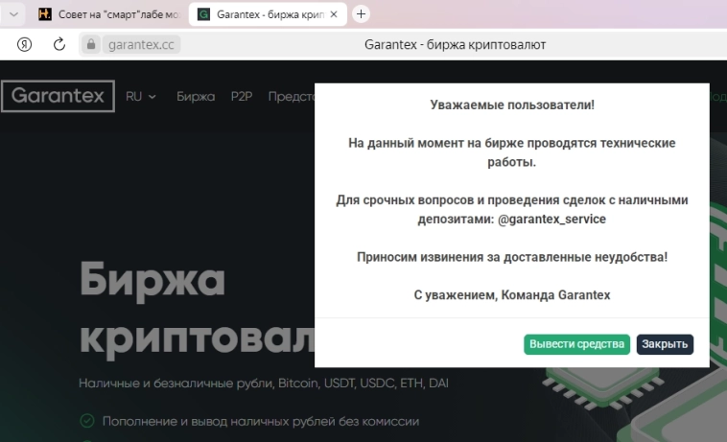Click the Уважаемые пользователи dialog heading
Screen dimensions: 727x442
click(x=512, y=105)
